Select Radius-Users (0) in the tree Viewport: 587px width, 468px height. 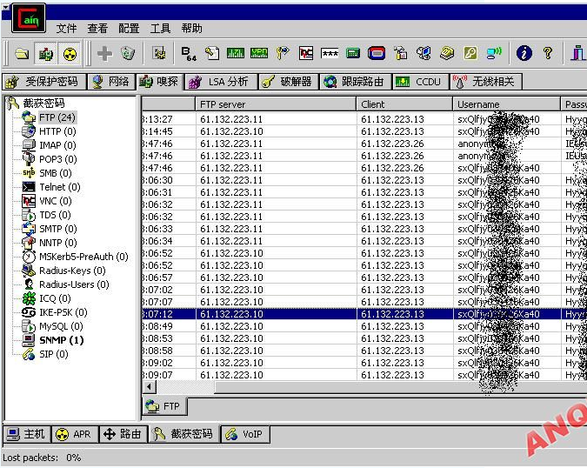(74, 284)
